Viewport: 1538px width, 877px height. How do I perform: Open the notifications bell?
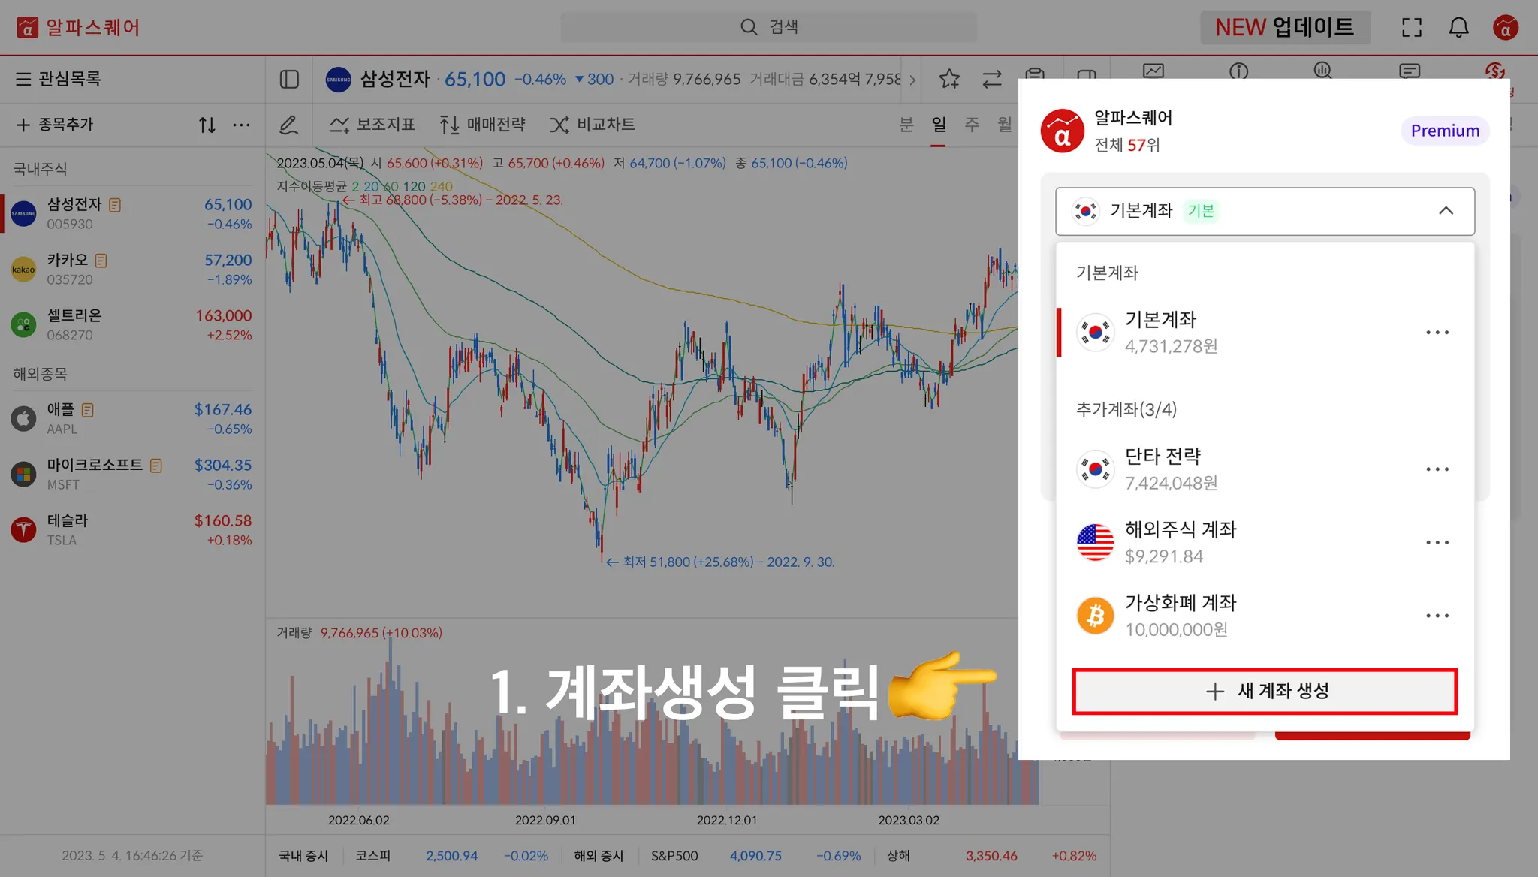[x=1458, y=28]
